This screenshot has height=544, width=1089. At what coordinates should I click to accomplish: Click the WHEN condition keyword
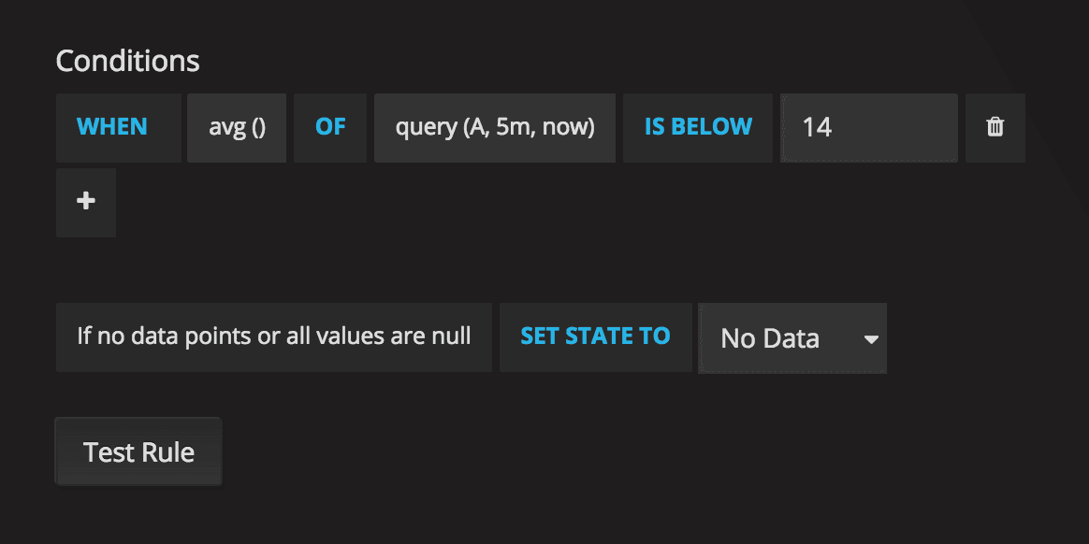tap(112, 127)
